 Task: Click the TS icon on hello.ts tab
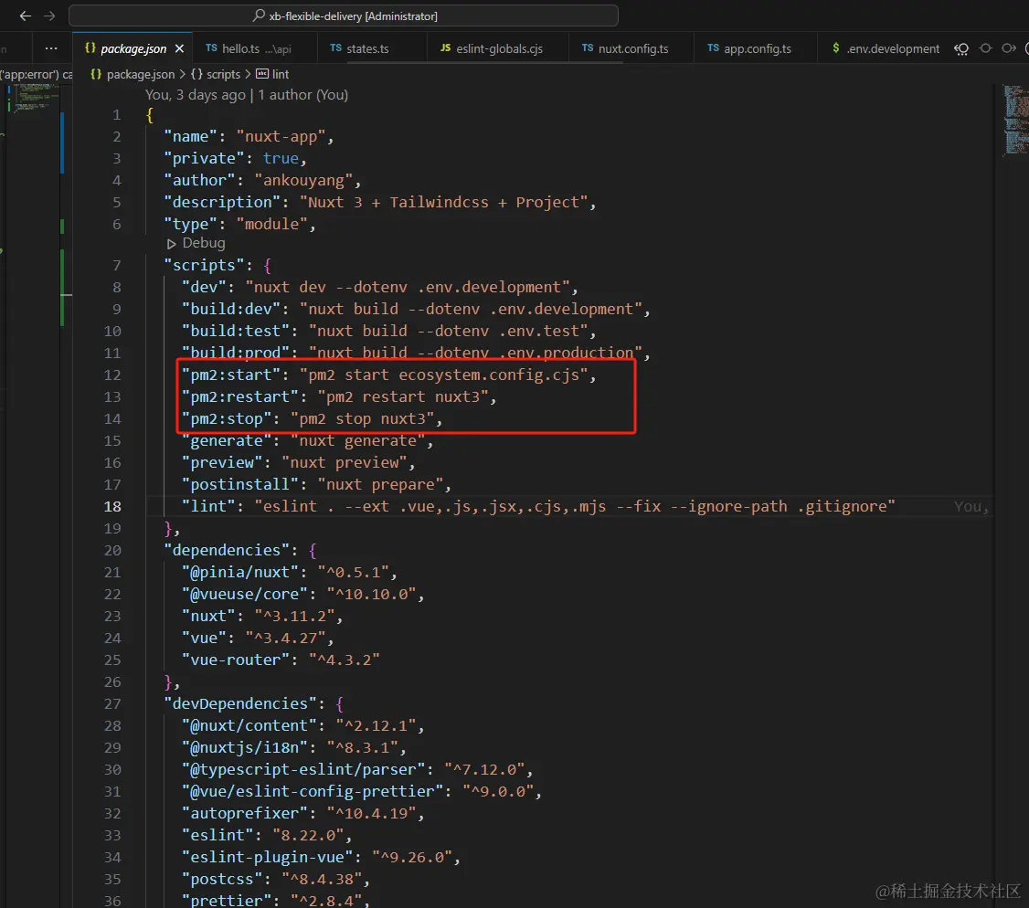211,48
